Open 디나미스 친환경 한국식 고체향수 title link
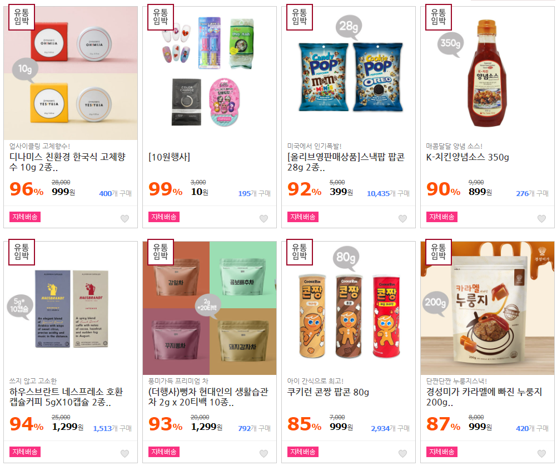Image resolution: width=557 pixels, height=466 pixels. point(67,162)
